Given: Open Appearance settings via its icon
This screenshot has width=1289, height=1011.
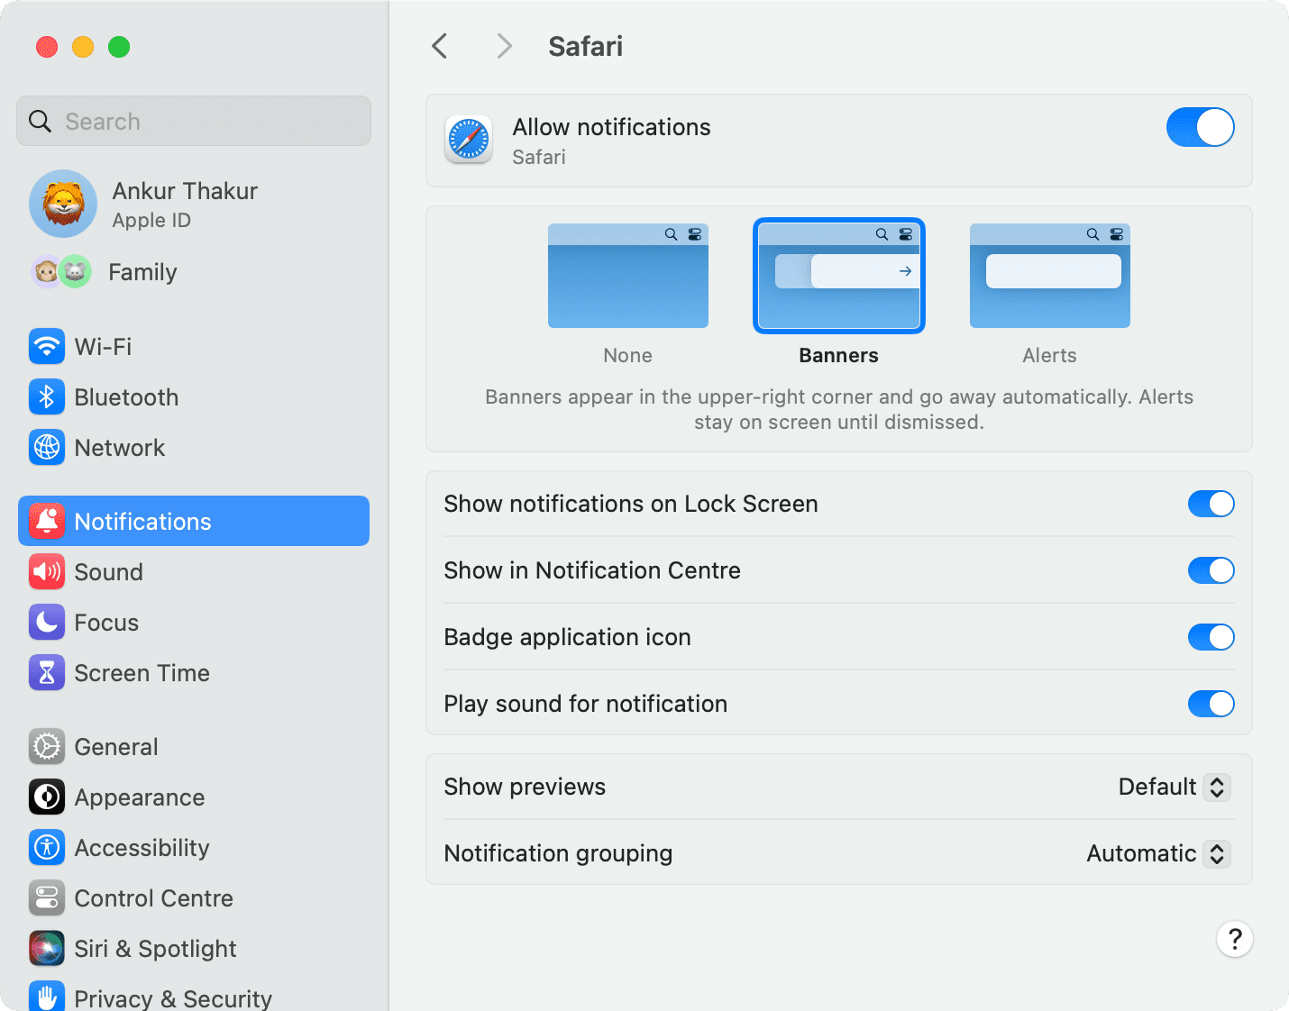Looking at the screenshot, I should coord(46,797).
